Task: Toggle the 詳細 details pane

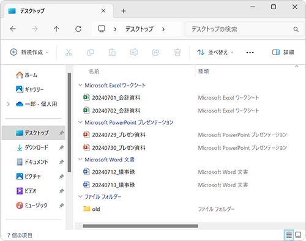Action: pos(283,53)
